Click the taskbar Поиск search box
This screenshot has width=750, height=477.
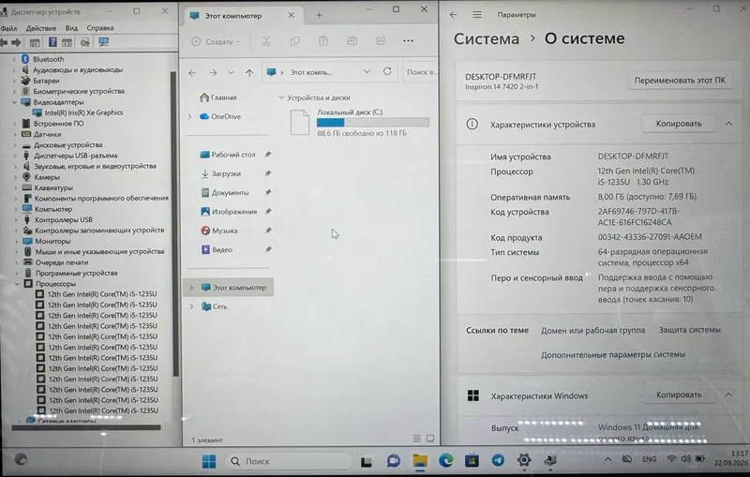[x=289, y=461]
